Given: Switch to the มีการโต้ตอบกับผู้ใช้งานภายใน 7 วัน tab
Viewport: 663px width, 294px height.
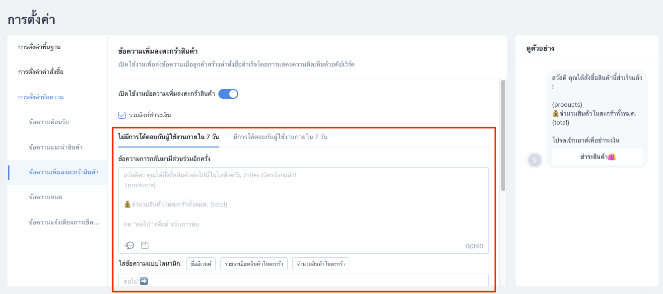Looking at the screenshot, I should point(280,137).
